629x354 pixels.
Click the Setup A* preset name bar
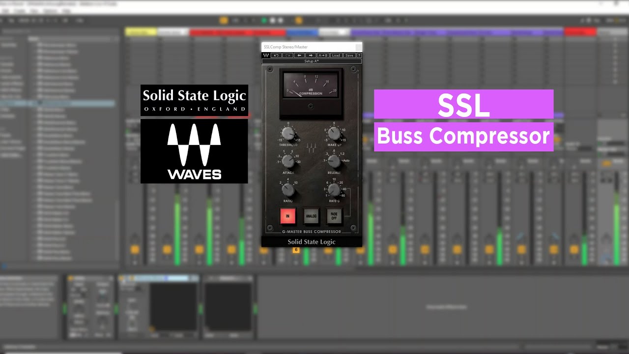pos(312,61)
